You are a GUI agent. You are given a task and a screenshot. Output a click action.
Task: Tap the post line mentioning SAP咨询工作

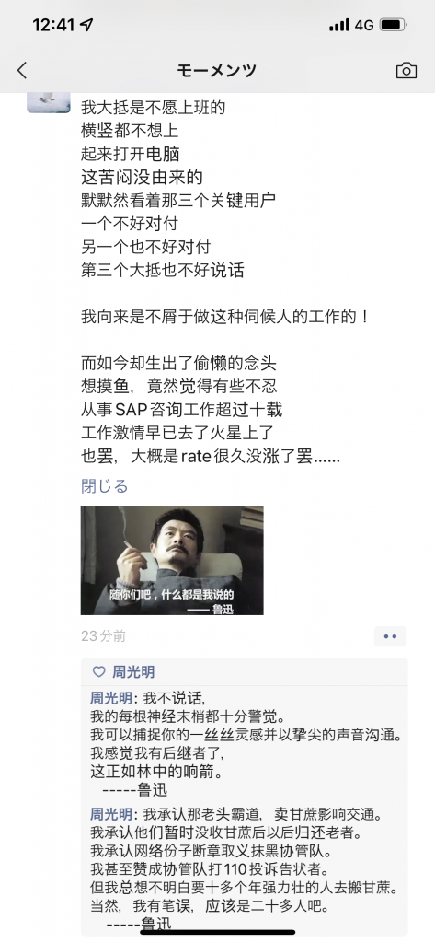[x=181, y=412]
